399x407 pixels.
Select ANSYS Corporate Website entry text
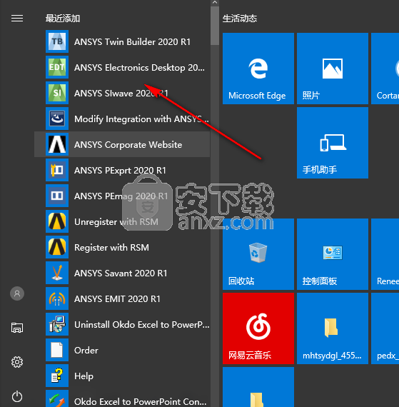coord(128,144)
